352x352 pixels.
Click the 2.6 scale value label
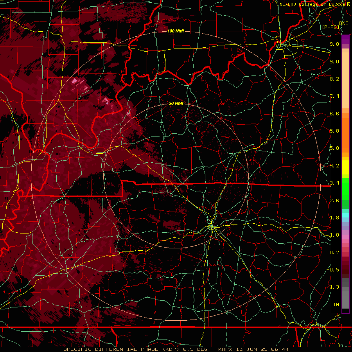click(334, 201)
